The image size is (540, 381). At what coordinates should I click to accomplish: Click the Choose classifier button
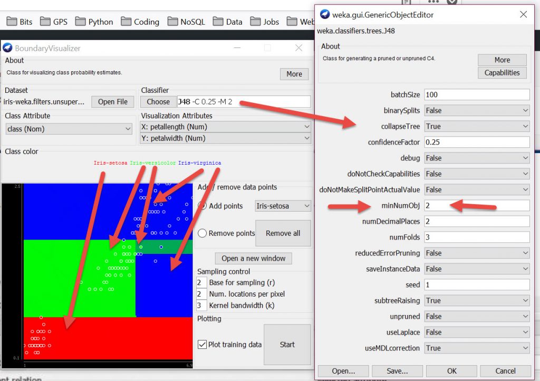[158, 102]
